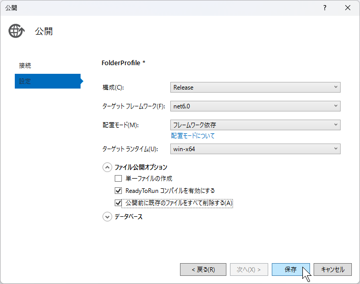
Task: Switch to the 接続 tab
Action: 25,66
